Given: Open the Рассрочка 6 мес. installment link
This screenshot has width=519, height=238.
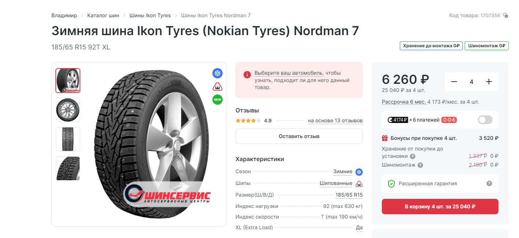Looking at the screenshot, I should [x=404, y=102].
